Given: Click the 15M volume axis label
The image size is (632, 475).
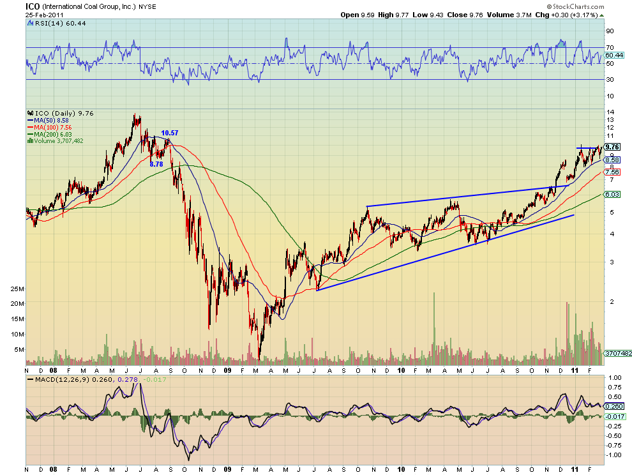Looking at the screenshot, I should (17, 319).
